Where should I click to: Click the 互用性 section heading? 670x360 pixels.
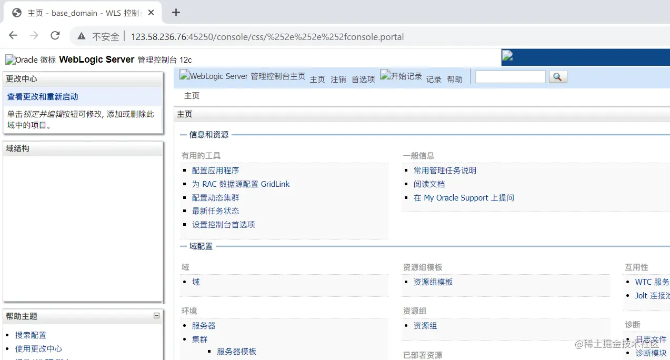click(x=636, y=267)
